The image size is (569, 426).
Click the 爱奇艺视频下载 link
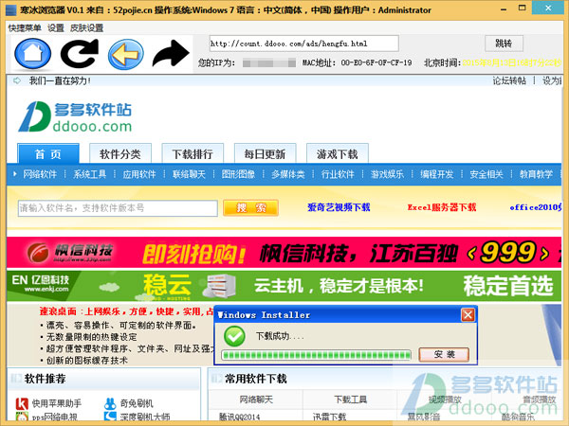[339, 207]
